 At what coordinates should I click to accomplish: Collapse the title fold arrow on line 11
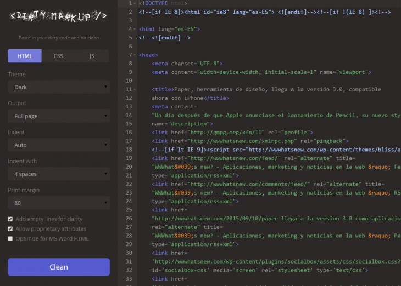(x=135, y=89)
